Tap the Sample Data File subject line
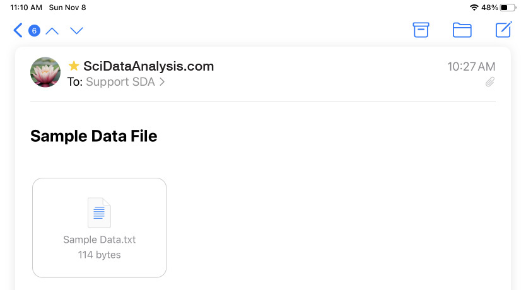 93,136
